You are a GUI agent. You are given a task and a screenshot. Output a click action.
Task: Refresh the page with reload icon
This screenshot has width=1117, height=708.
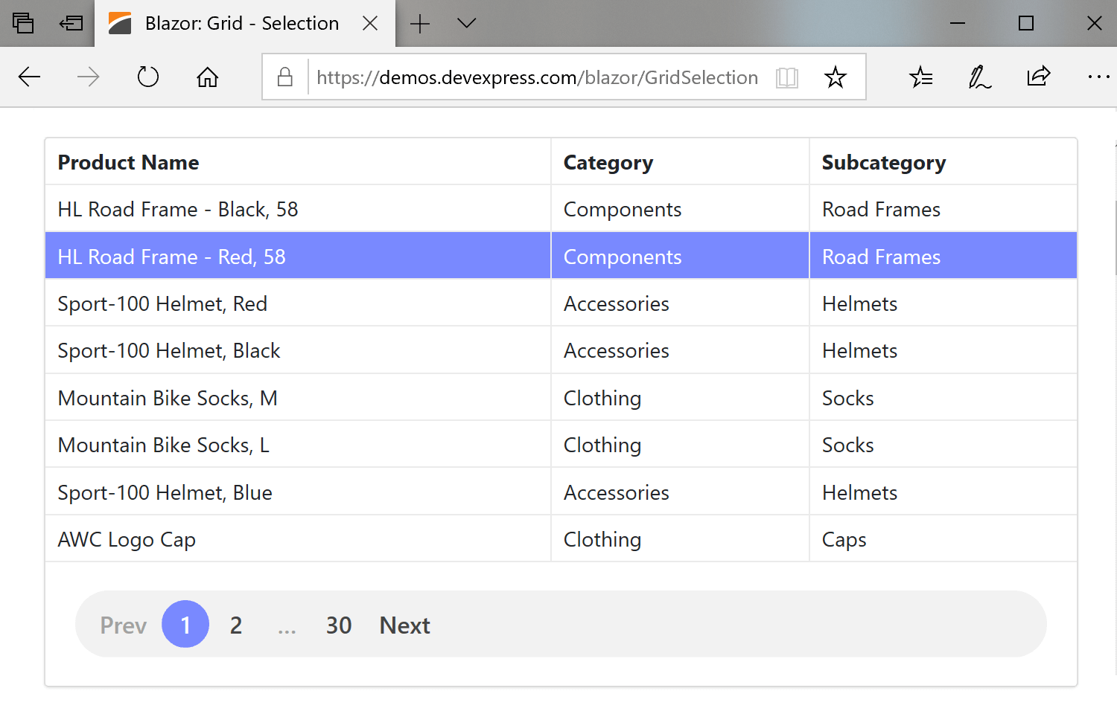(x=148, y=77)
